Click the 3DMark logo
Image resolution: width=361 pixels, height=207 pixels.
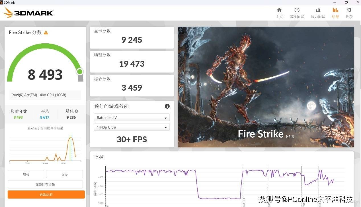coord(28,13)
